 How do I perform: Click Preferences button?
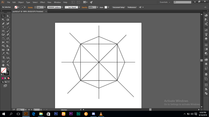click(x=132, y=7)
